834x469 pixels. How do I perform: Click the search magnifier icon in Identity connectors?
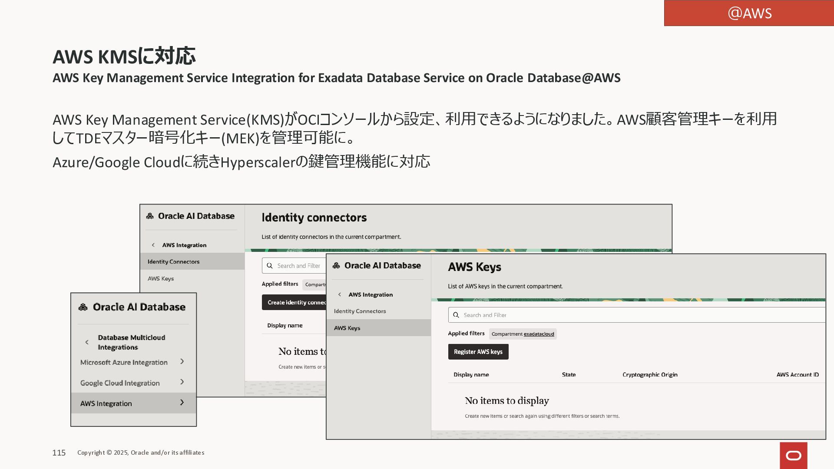pyautogui.click(x=270, y=265)
